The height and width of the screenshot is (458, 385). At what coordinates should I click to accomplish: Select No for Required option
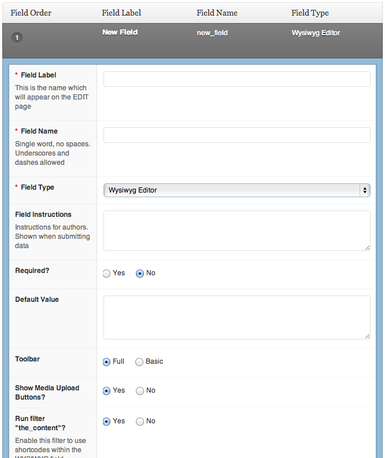pyautogui.click(x=140, y=274)
